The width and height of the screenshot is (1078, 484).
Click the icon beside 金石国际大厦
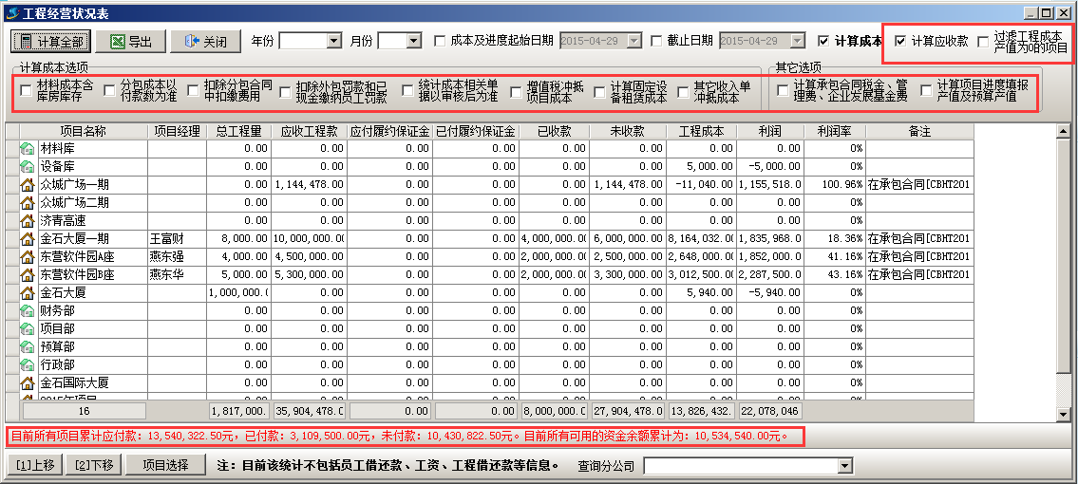28,382
